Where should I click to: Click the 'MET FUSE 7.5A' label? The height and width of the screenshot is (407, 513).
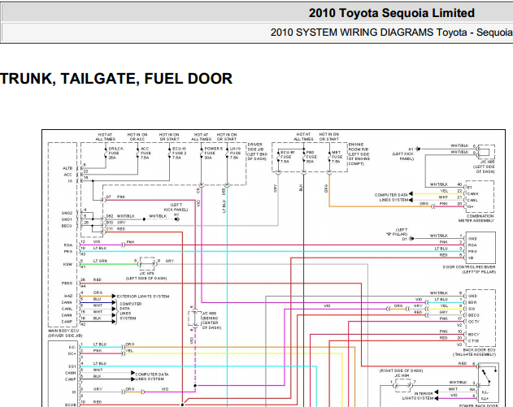click(337, 157)
